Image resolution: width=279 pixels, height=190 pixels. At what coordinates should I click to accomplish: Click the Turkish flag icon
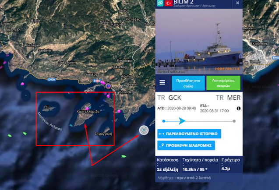pyautogui.click(x=168, y=3)
